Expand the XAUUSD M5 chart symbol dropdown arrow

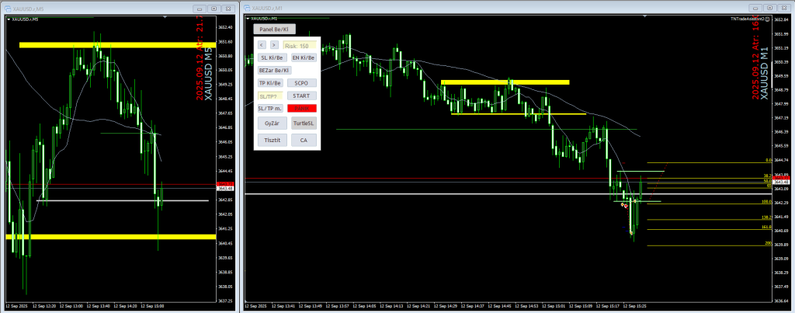point(8,19)
